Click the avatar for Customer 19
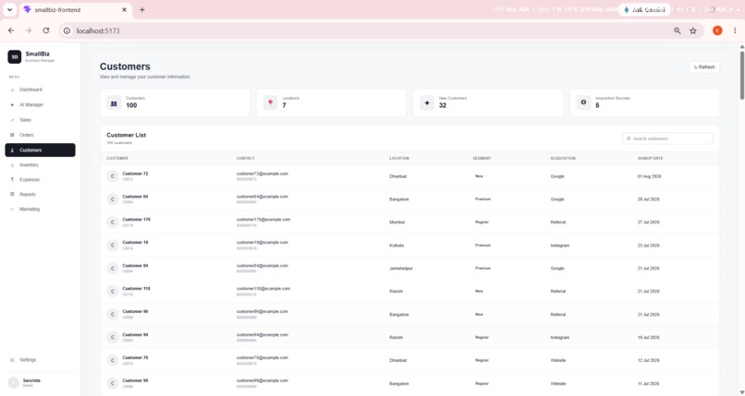This screenshot has height=396, width=745. (112, 246)
